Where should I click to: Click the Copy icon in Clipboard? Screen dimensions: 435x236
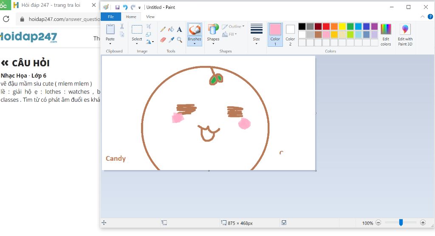pos(122,34)
